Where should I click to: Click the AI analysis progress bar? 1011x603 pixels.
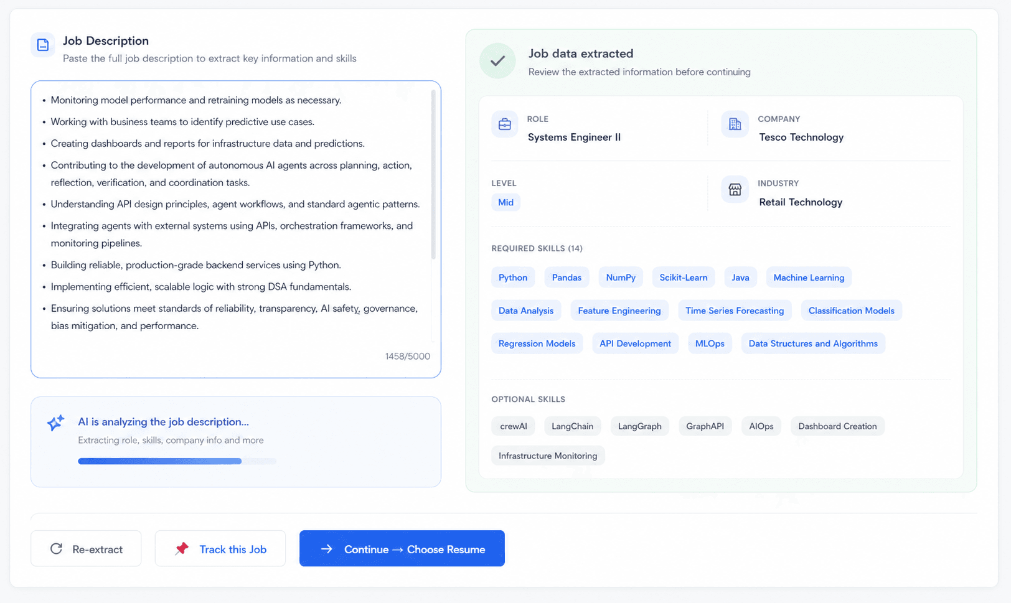point(177,461)
